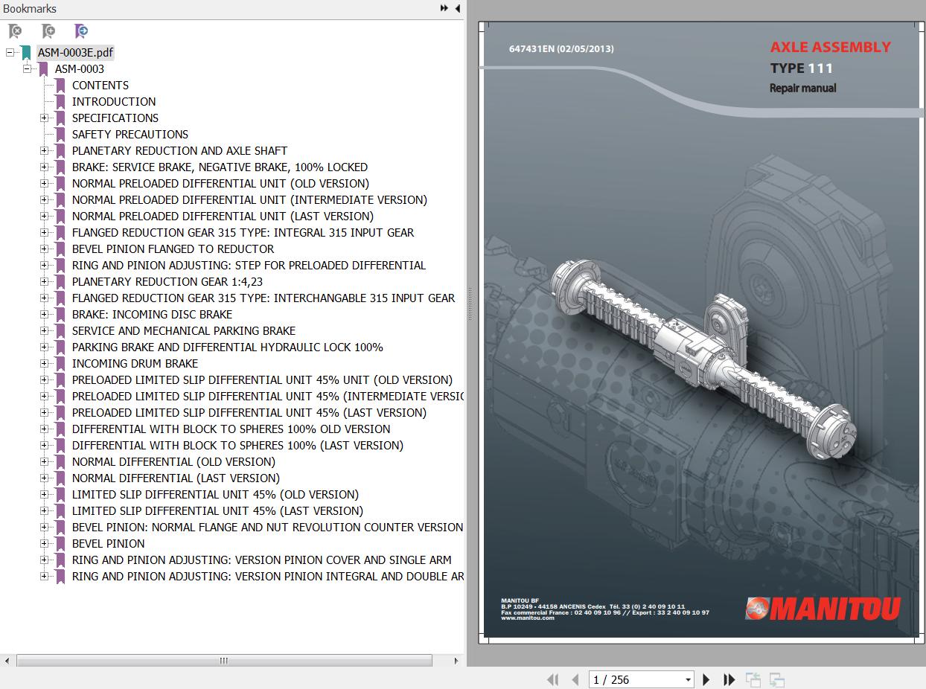The width and height of the screenshot is (926, 689).
Task: Click the Bookmarks panel horizontal scrollbar thumb
Action: click(224, 661)
